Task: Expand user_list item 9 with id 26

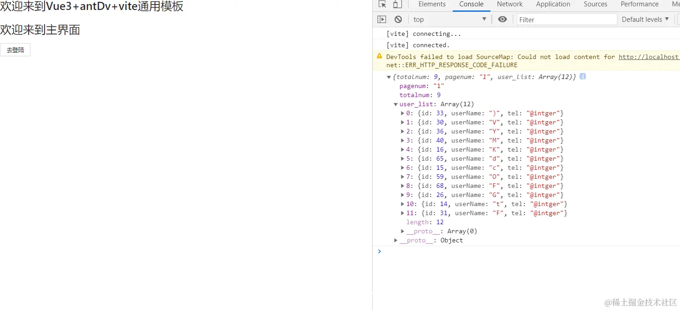Action: tap(403, 195)
